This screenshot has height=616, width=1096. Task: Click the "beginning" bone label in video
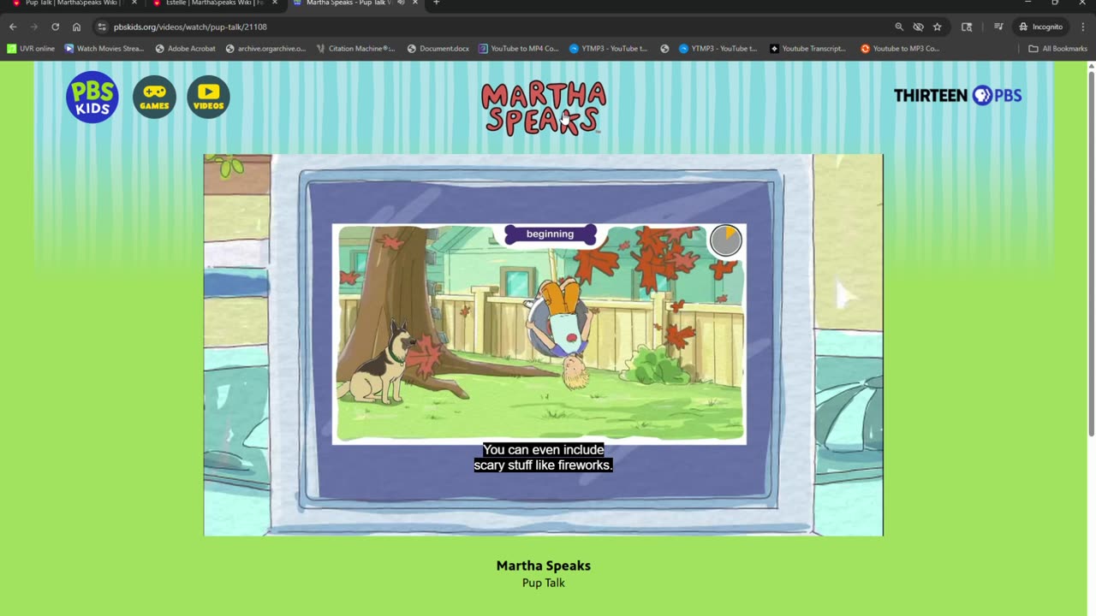tap(550, 234)
